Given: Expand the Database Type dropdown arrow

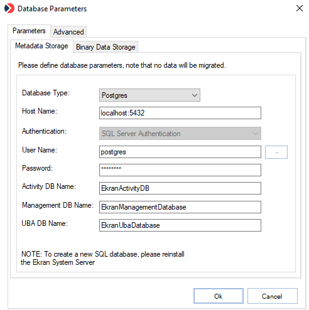Looking at the screenshot, I should [195, 95].
